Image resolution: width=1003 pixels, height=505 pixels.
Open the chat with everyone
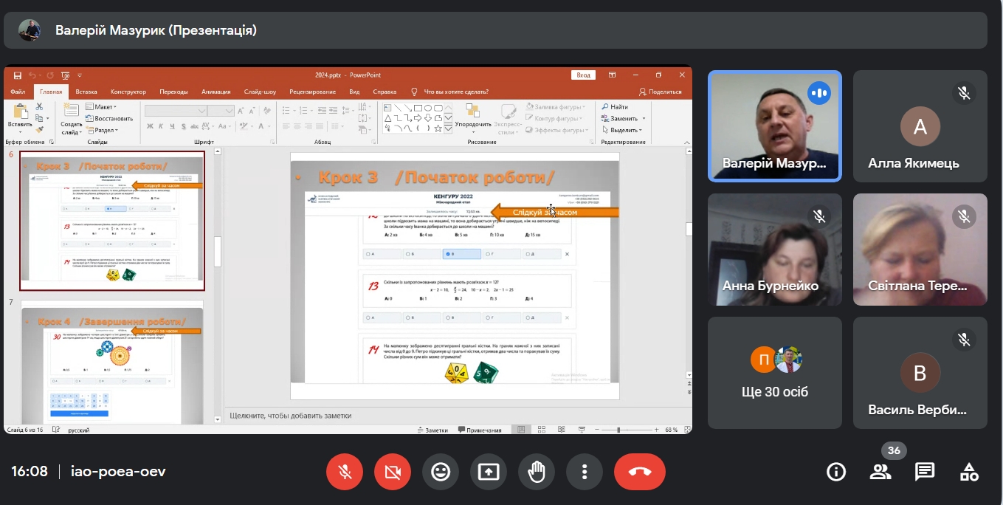(925, 472)
